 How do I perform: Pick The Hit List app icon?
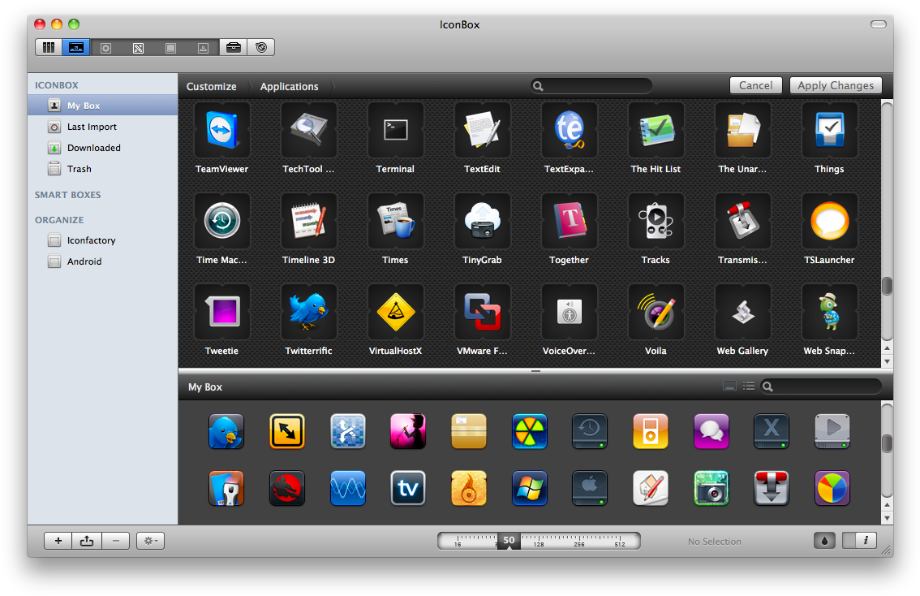[656, 130]
